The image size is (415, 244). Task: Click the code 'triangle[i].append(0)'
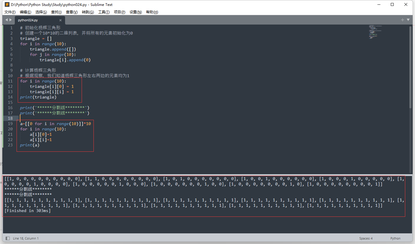[65, 60]
